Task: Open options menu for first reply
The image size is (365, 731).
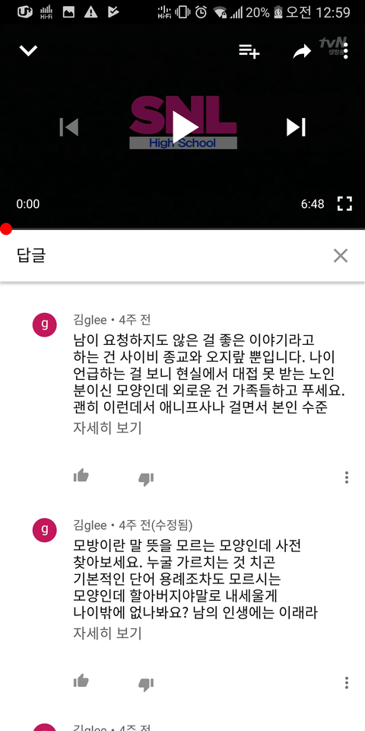Action: pyautogui.click(x=347, y=477)
